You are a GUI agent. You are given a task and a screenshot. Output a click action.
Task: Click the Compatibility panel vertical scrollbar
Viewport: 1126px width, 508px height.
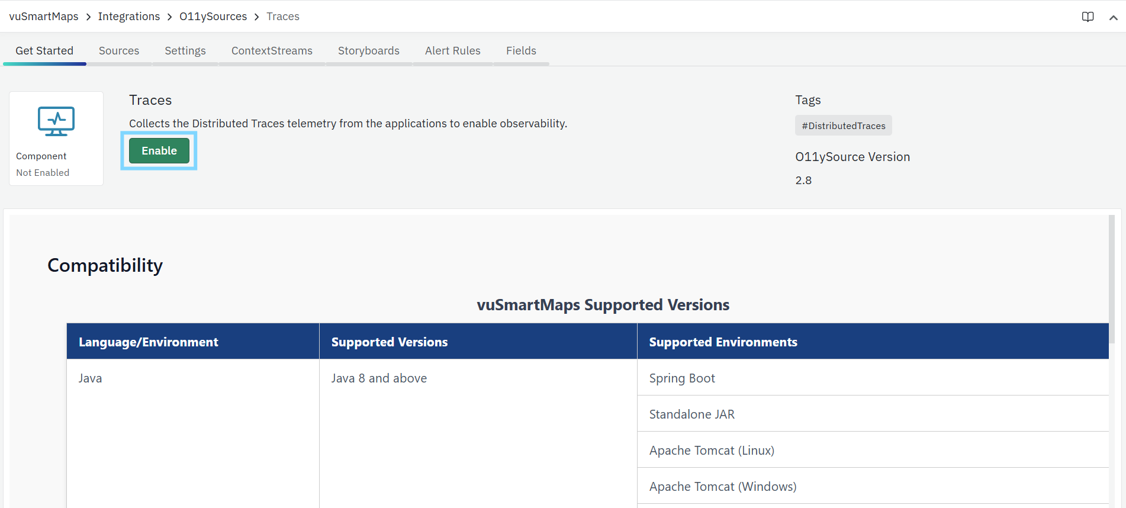(x=1111, y=278)
